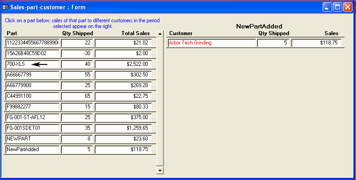Click the parts list vertical scrollbar track

click(x=160, y=102)
